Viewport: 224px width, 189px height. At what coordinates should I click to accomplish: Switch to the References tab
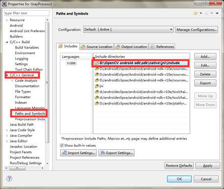click(162, 46)
